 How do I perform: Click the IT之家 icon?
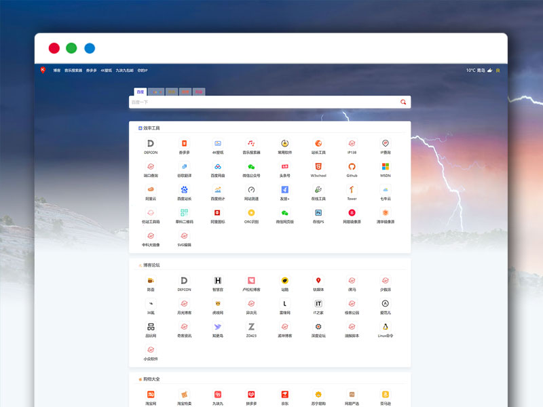[x=318, y=304]
